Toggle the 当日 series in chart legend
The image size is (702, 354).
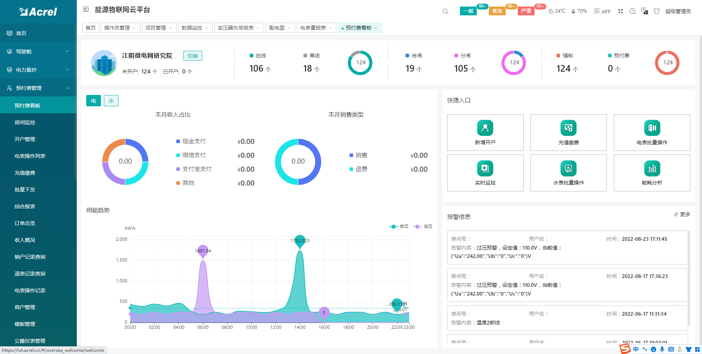point(423,227)
